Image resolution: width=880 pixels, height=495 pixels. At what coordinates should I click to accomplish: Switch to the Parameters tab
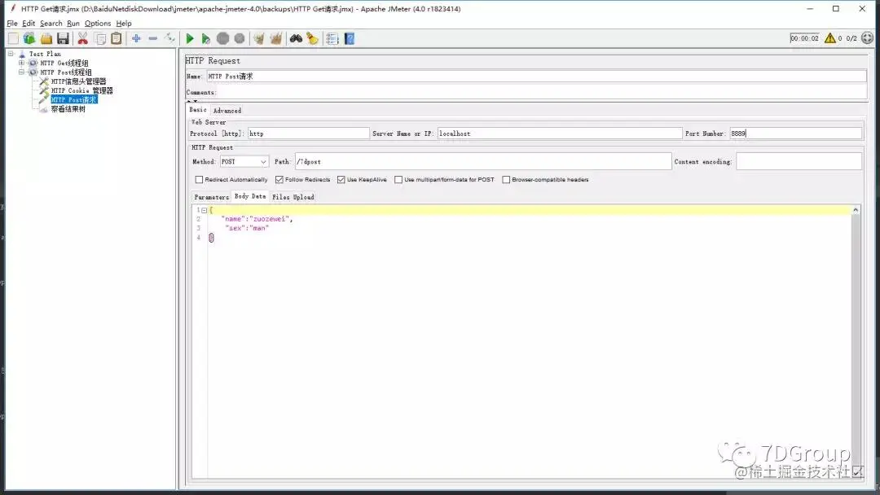click(x=211, y=197)
